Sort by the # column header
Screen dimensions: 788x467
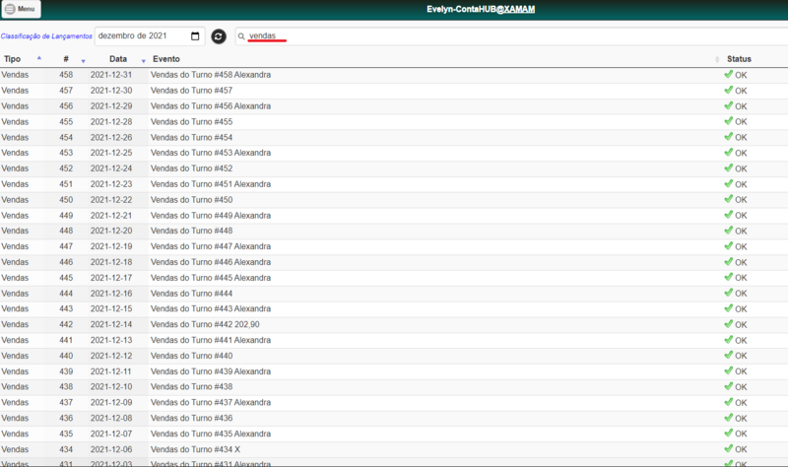click(66, 59)
